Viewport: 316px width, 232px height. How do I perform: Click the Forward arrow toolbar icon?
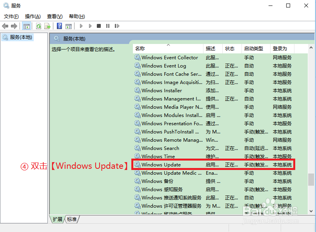[14, 26]
